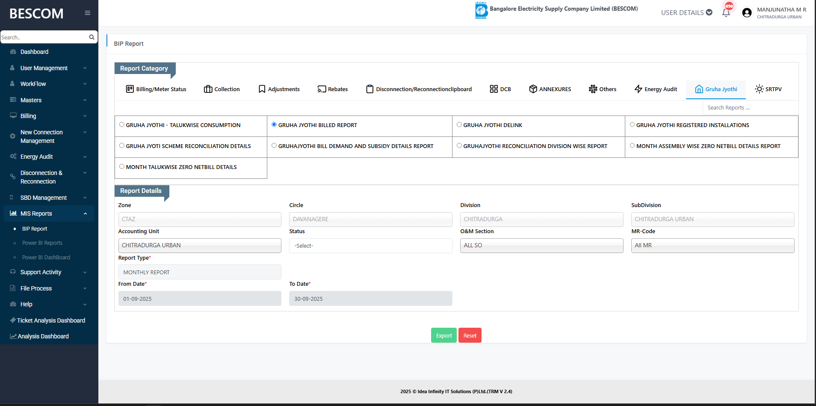Open the Energy Audit lightning icon tab
Screen dimensions: 816x406
click(x=638, y=89)
